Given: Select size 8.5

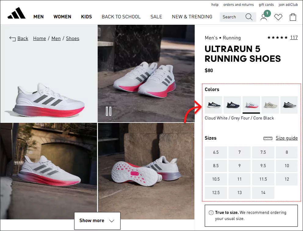Looking at the screenshot, I should tap(216, 166).
